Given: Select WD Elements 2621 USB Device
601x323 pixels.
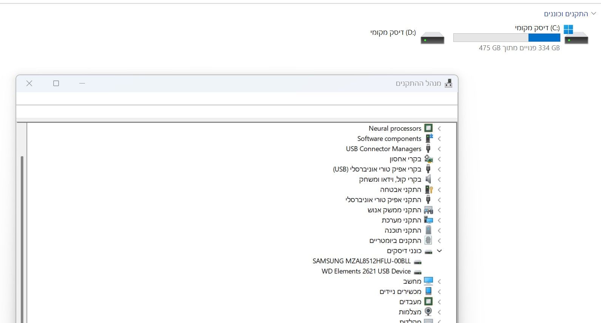Looking at the screenshot, I should (x=366, y=271).
